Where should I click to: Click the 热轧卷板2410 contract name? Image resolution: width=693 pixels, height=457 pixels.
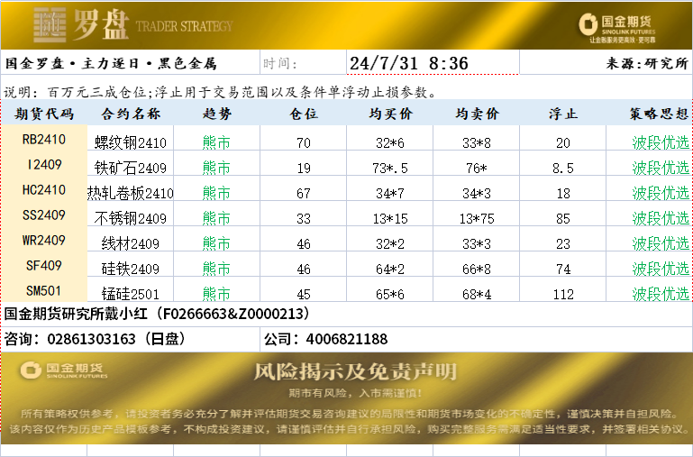[x=131, y=193]
